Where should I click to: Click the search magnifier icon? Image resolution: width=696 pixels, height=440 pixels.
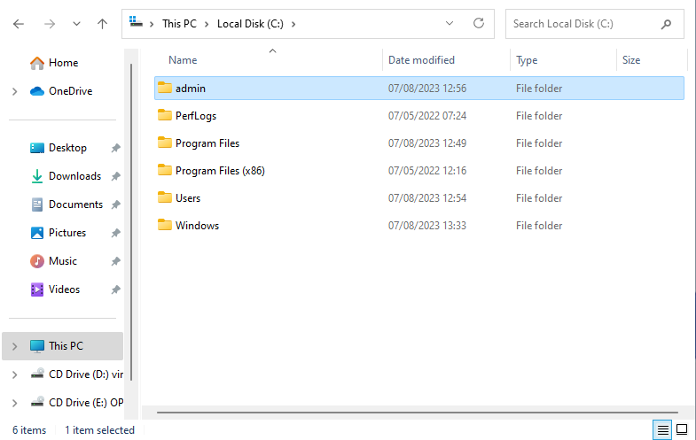point(666,24)
